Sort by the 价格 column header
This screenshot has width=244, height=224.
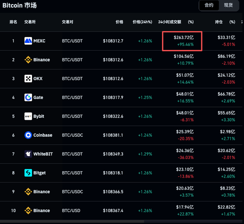point(119,22)
